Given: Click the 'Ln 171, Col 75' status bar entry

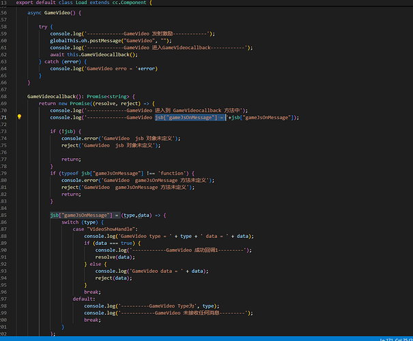Looking at the screenshot, I should tap(396, 340).
